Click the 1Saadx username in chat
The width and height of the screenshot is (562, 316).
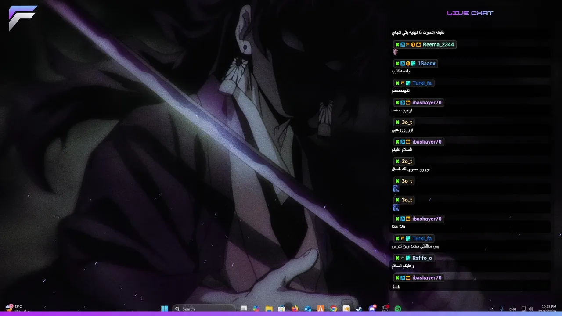(426, 64)
